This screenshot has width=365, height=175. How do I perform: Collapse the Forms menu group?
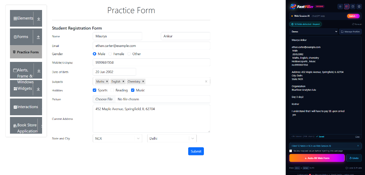coord(26,37)
